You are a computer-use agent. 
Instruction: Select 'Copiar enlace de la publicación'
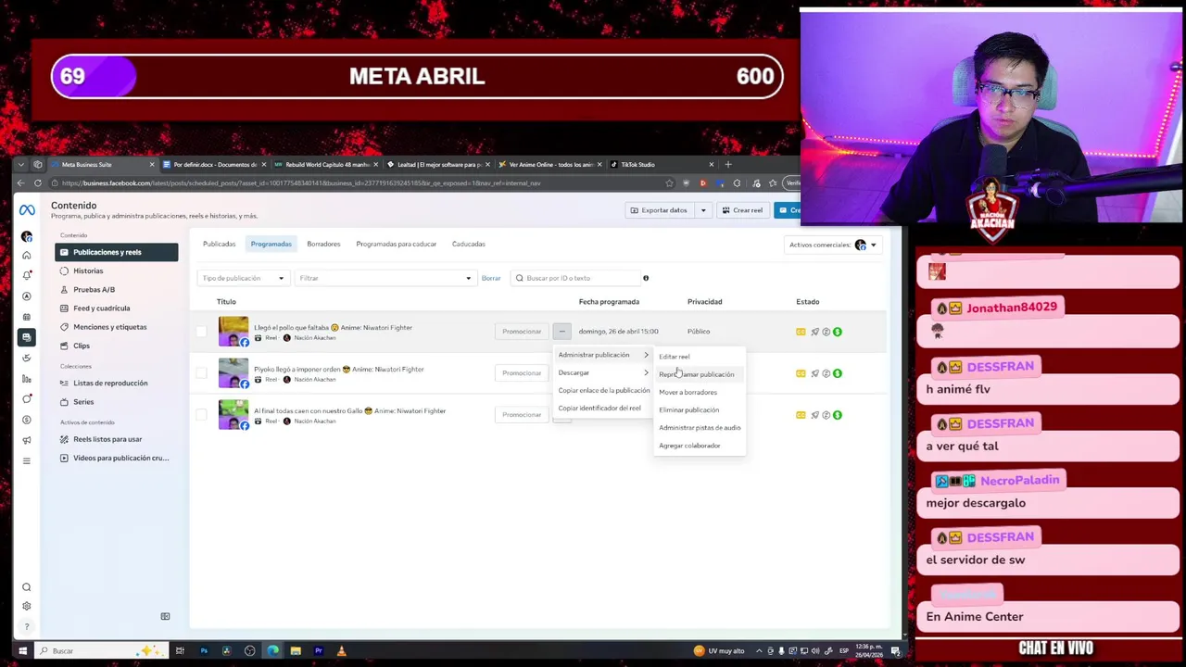[604, 390]
